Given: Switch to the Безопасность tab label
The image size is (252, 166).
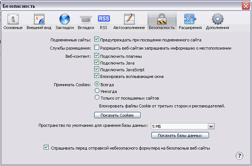Looking at the screenshot, I should [x=162, y=28].
